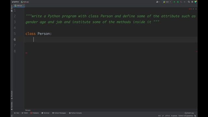Click gutter line number 7
The height and width of the screenshot is (117, 208).
click(x=15, y=45)
